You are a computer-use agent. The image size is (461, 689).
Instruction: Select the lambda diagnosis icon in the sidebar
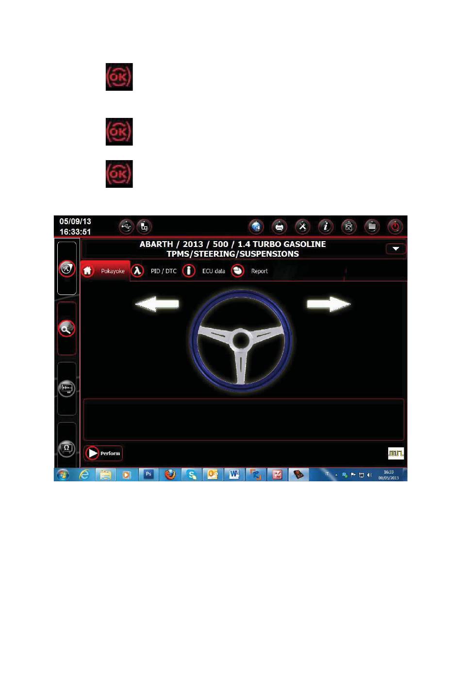[67, 268]
